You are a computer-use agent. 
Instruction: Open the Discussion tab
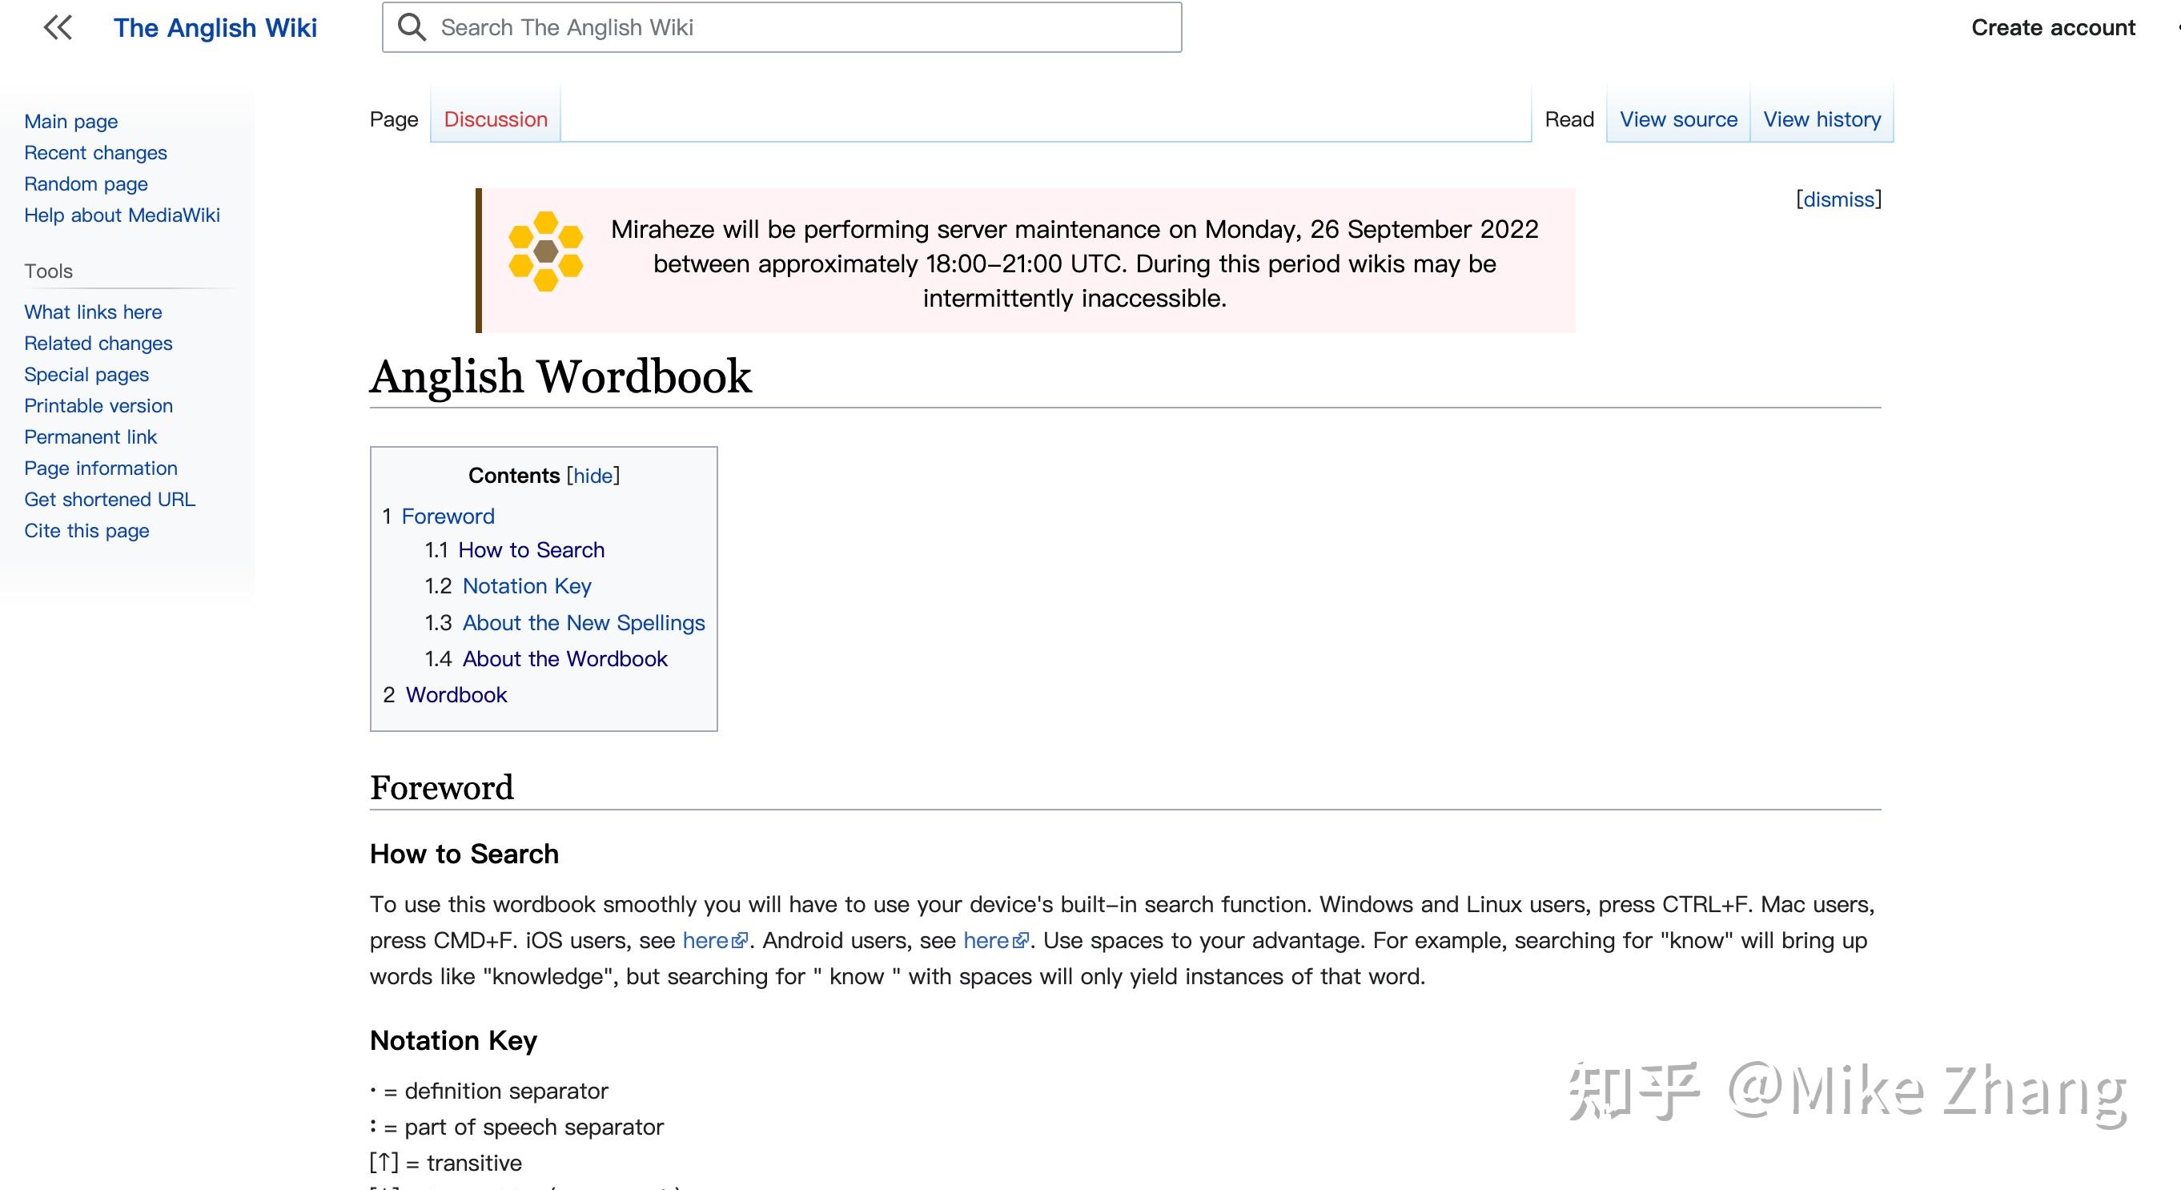496,119
